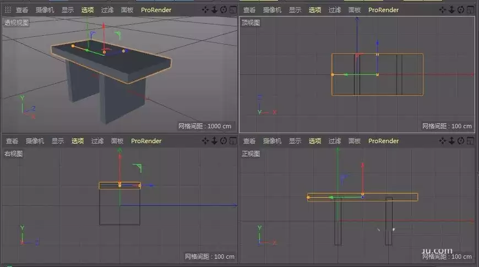This screenshot has height=267, width=479.
Task: Click the 网格间距 : 1000 cm text
Action: [x=205, y=126]
